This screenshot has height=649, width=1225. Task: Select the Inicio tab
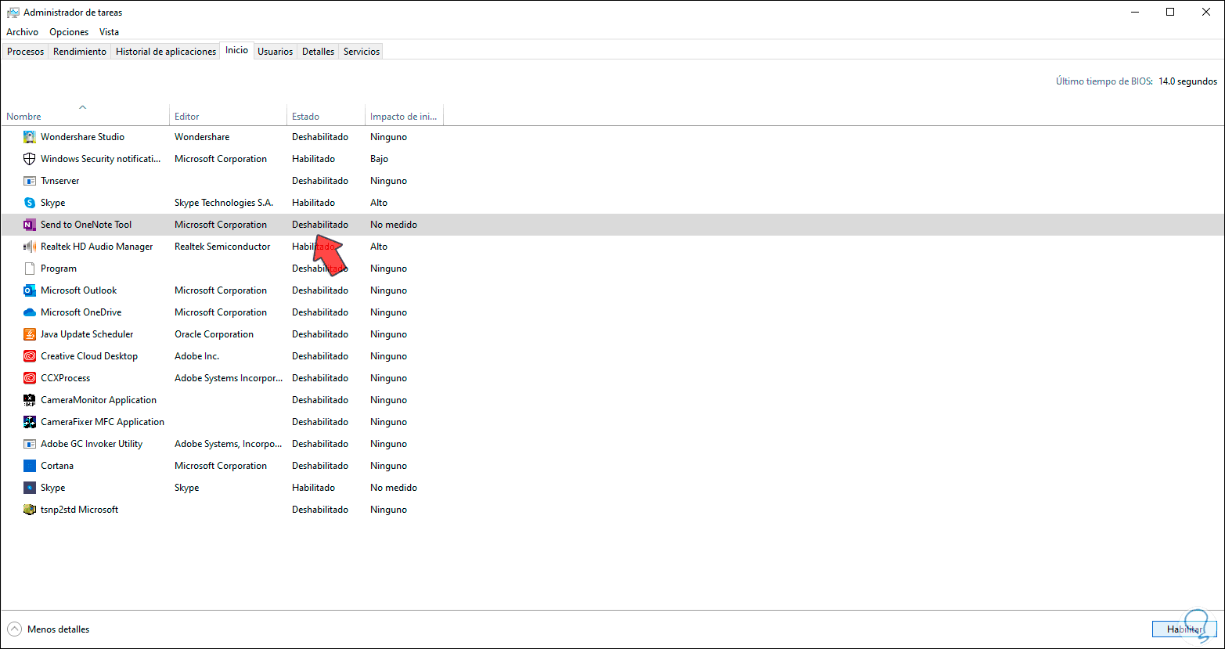(x=237, y=50)
